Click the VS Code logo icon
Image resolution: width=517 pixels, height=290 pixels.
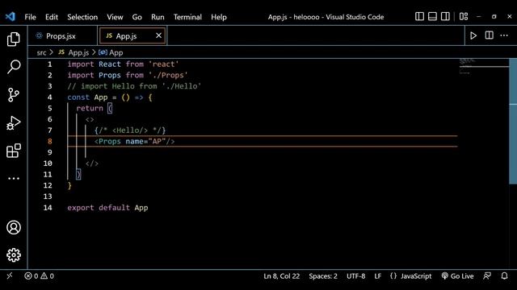coord(11,16)
